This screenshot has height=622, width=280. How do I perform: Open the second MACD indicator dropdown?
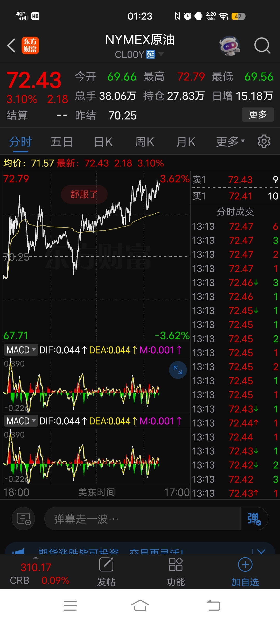[21, 421]
